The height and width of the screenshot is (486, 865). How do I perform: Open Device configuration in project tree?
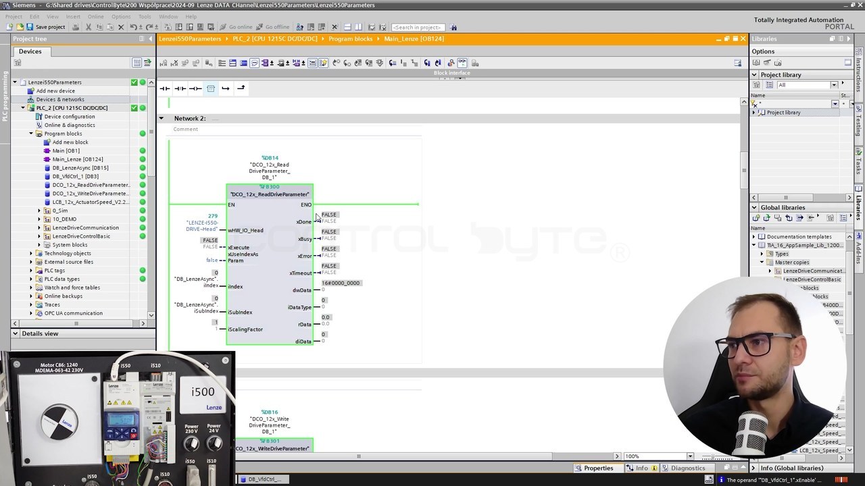69,116
